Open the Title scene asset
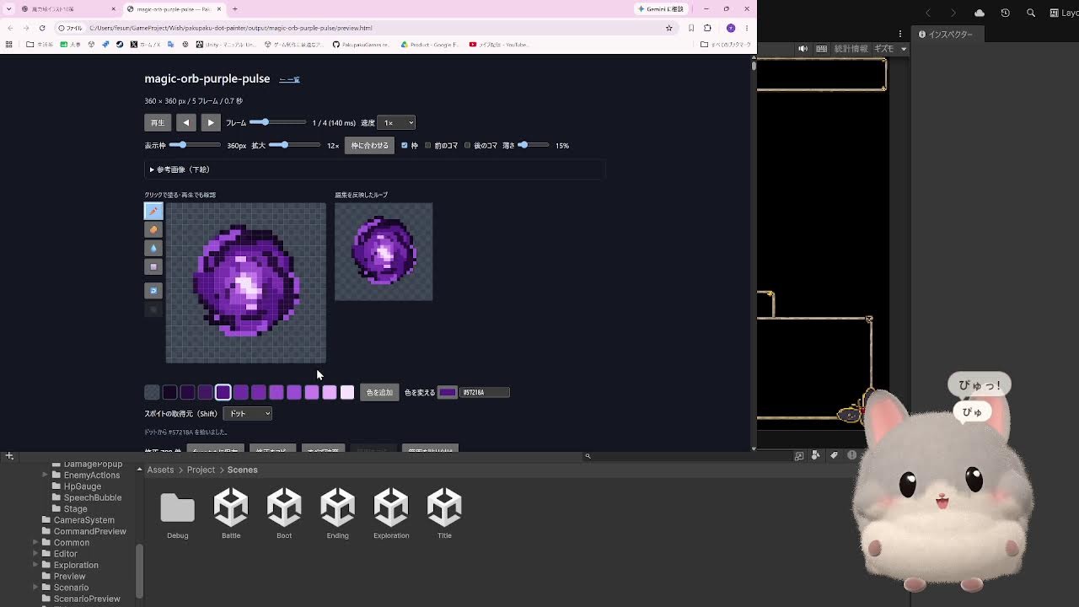The image size is (1079, 607). coord(444,513)
